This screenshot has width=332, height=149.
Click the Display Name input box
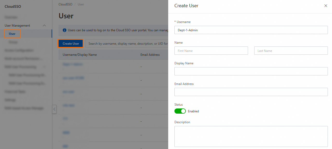pyautogui.click(x=251, y=71)
